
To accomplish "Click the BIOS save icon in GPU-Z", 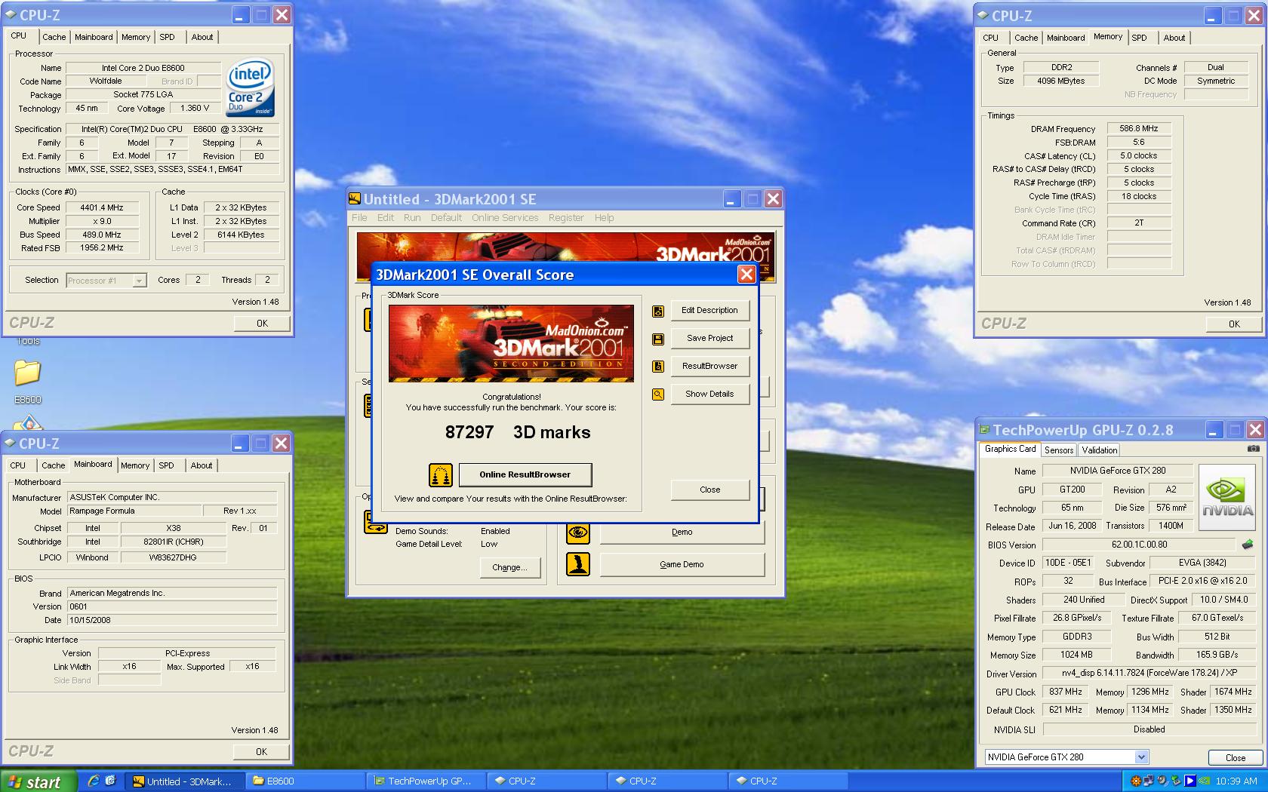I will (x=1247, y=544).
